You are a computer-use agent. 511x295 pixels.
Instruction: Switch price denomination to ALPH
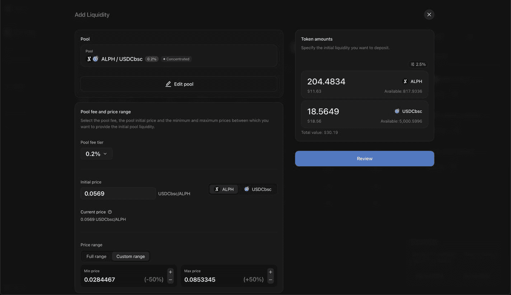(x=224, y=189)
